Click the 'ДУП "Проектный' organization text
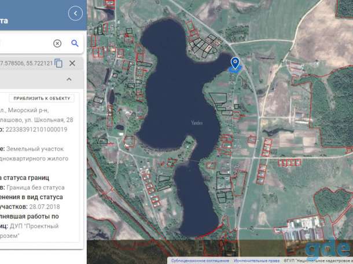 tap(34, 226)
